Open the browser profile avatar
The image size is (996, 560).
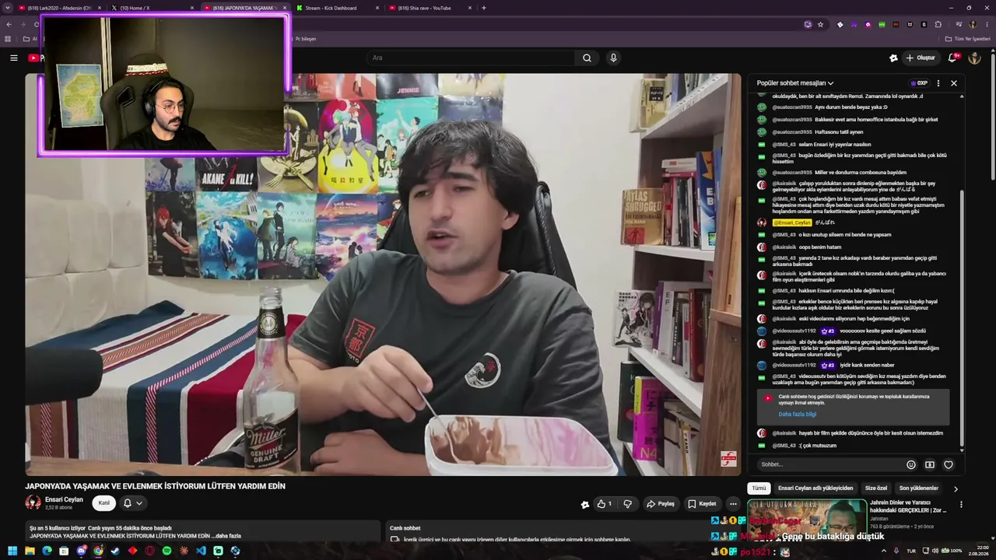click(973, 24)
